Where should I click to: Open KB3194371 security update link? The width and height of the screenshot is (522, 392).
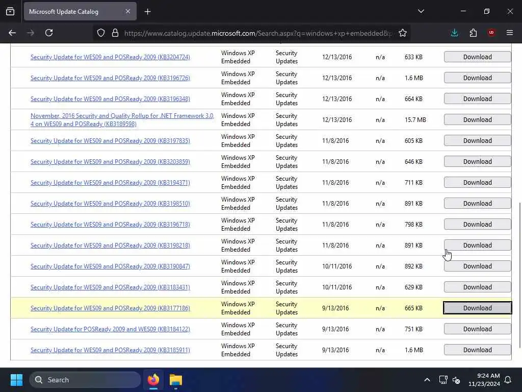pos(110,183)
